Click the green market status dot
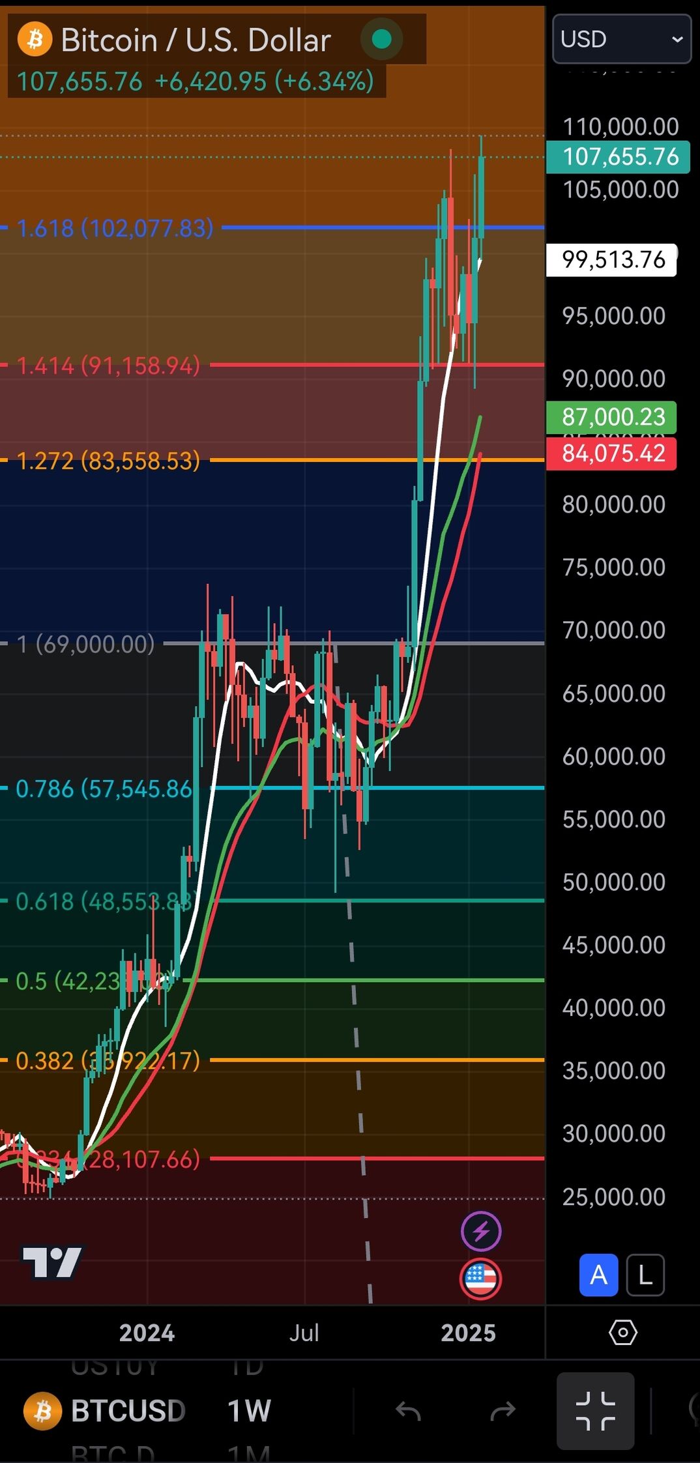The height and width of the screenshot is (1463, 700). pyautogui.click(x=381, y=40)
